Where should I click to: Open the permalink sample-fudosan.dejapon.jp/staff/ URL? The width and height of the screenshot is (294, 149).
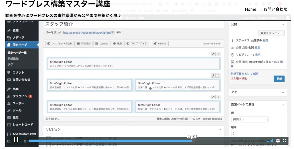[x=88, y=32]
